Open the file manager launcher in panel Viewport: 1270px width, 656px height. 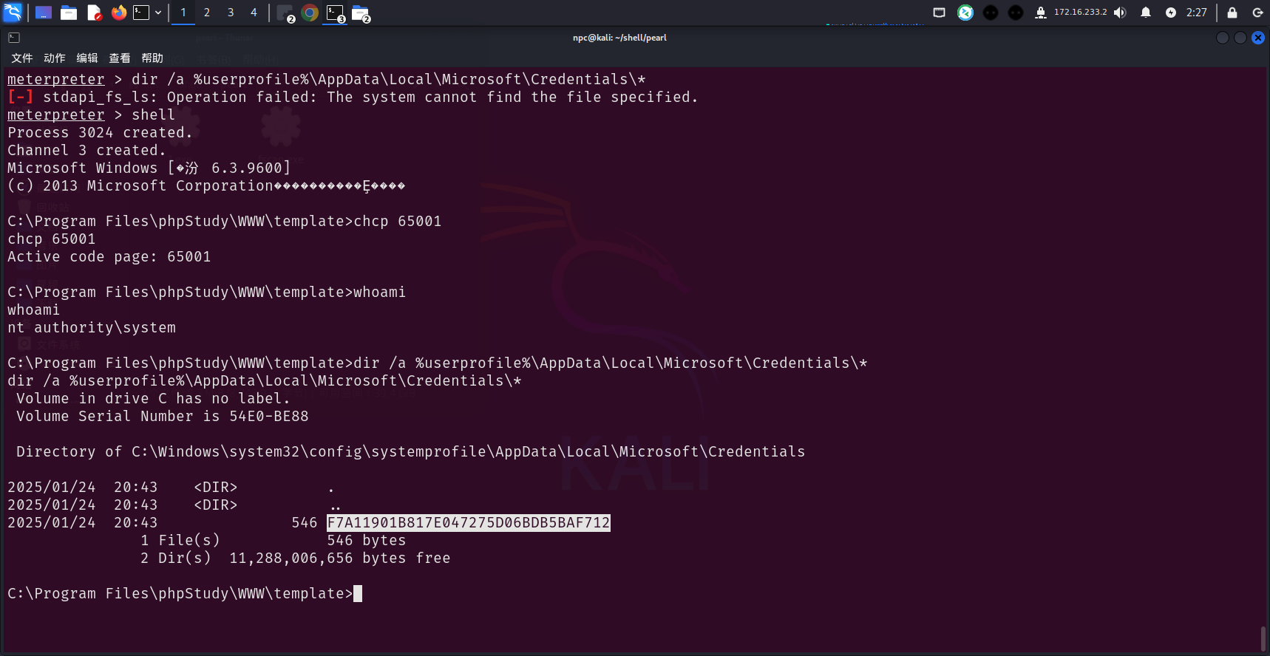pyautogui.click(x=69, y=13)
